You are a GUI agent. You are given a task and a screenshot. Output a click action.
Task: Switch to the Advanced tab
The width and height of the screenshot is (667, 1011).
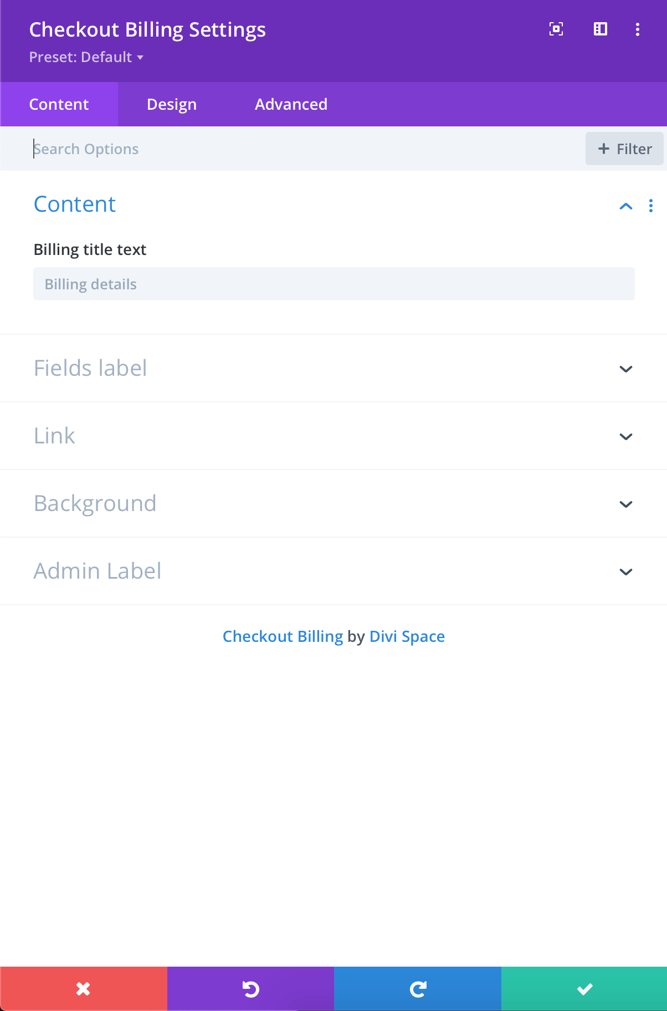click(291, 104)
